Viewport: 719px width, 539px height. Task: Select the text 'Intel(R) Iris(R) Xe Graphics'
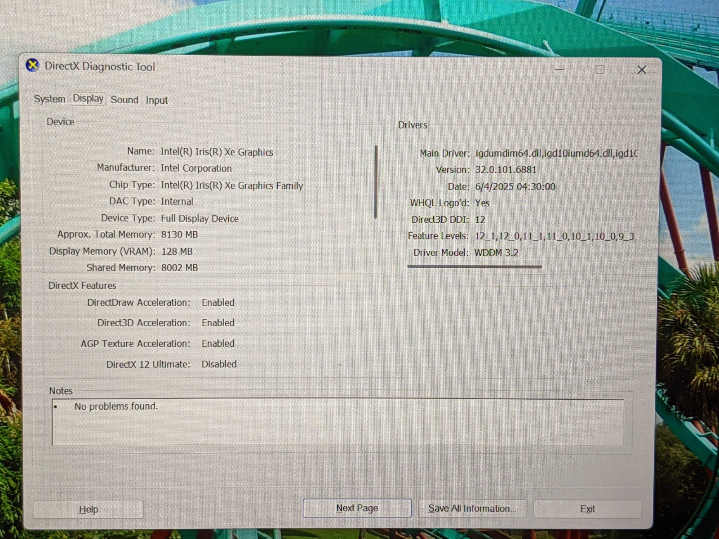click(217, 152)
